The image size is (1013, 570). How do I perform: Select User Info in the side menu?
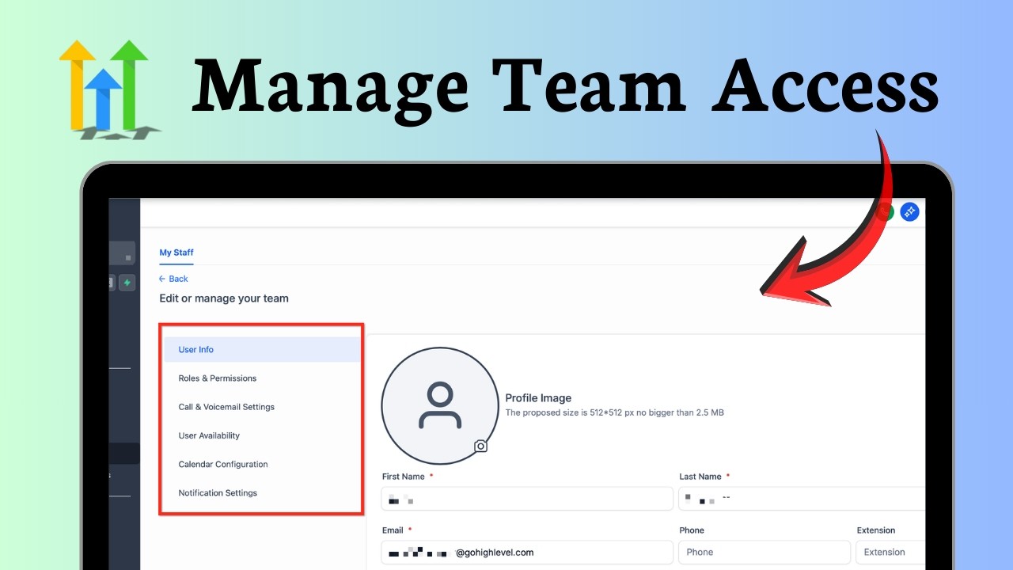(x=262, y=350)
